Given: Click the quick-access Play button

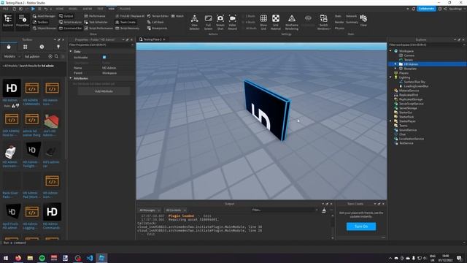Looking at the screenshot, I should [33, 9].
